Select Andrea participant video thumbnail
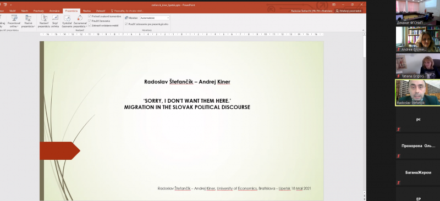The image size is (440, 201). [418, 39]
